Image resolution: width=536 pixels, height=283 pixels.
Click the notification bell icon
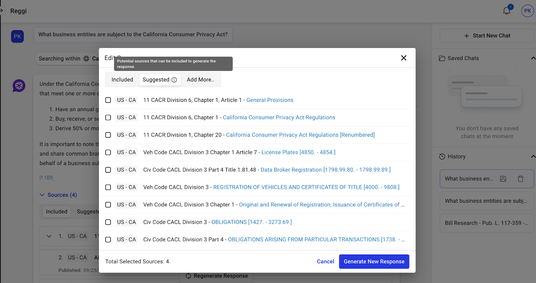(507, 11)
